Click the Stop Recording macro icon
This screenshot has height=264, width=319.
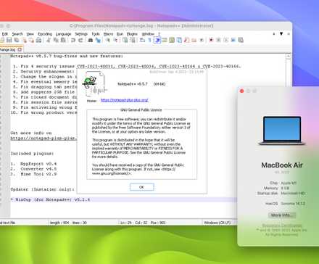(218, 40)
